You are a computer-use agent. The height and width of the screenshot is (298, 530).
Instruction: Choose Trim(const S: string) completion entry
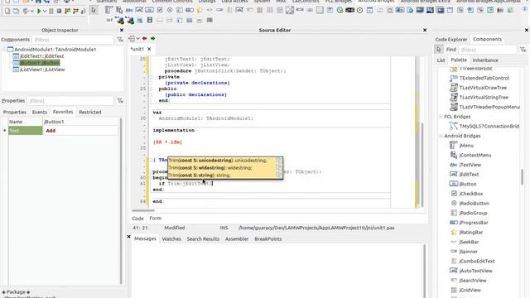[x=225, y=175]
